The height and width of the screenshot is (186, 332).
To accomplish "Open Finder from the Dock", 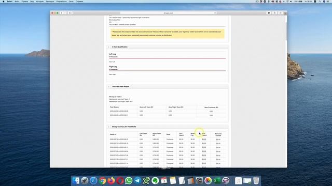I will click(x=76, y=181).
